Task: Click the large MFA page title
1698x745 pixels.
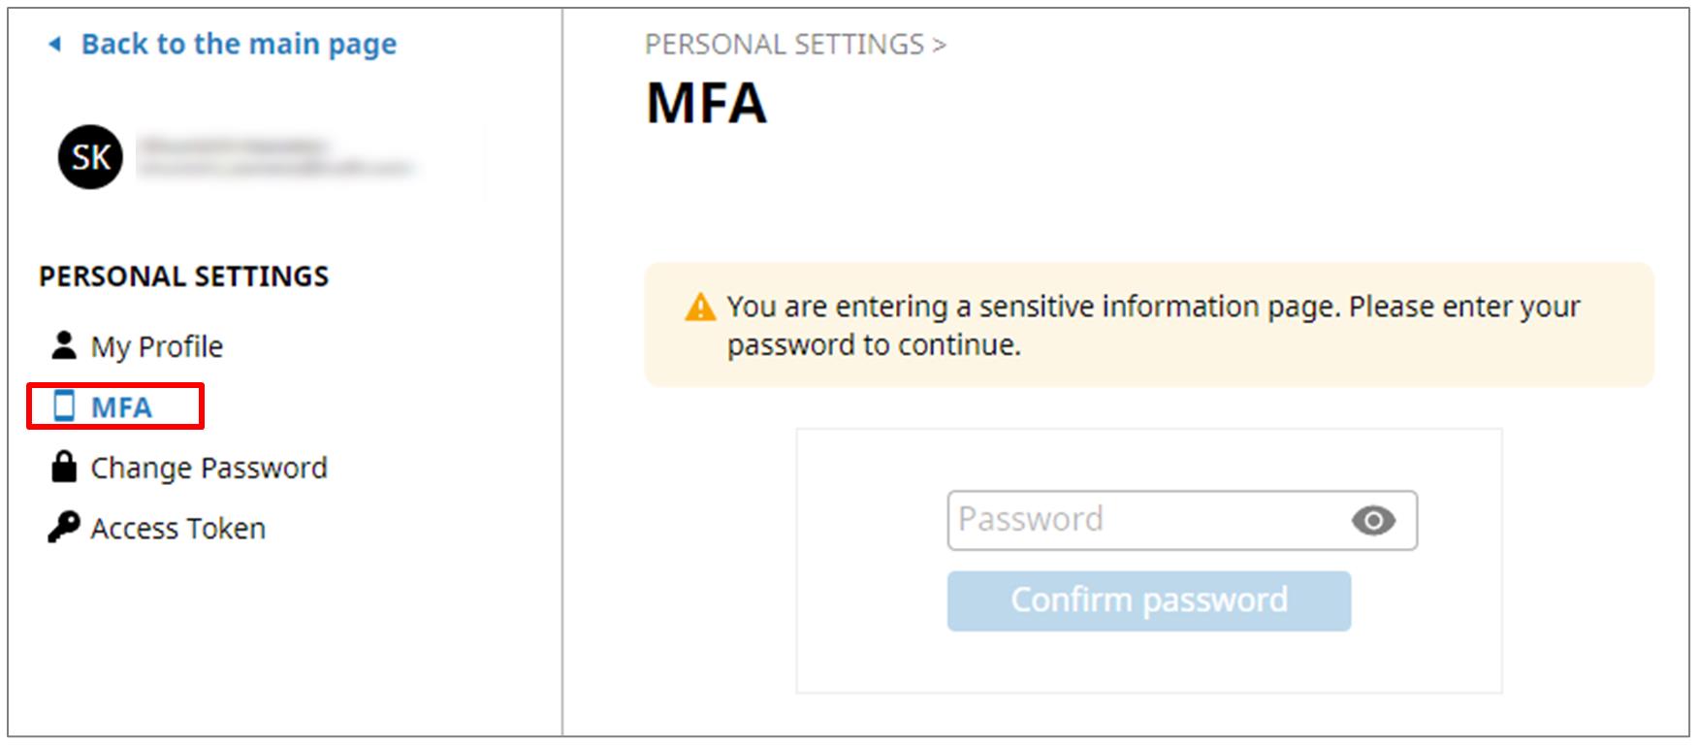Action: pos(706,104)
